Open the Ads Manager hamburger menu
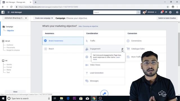 tap(8, 12)
